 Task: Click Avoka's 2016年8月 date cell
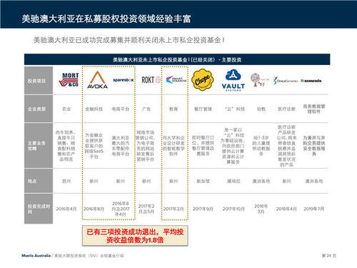[94, 209]
